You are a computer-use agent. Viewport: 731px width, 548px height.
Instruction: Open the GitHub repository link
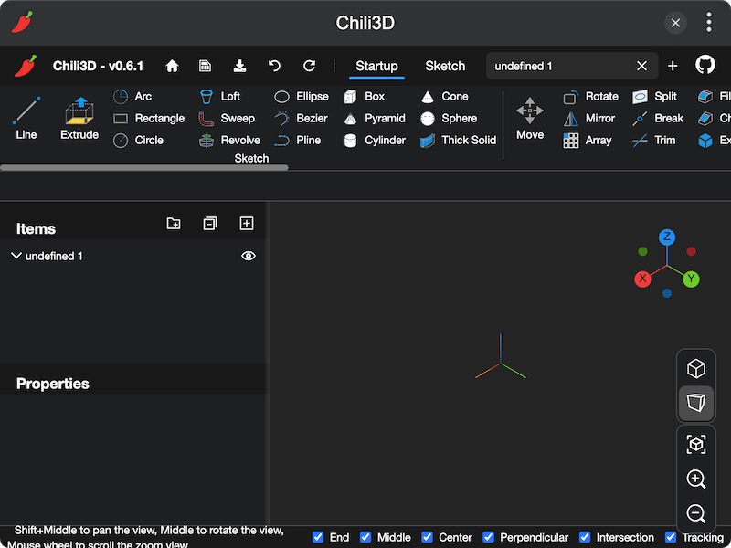point(705,65)
